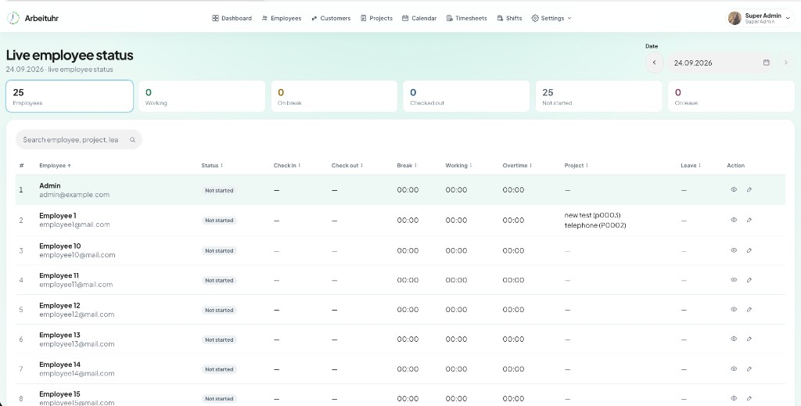801x406 pixels.
Task: Filter by the Working status card
Action: tap(202, 96)
